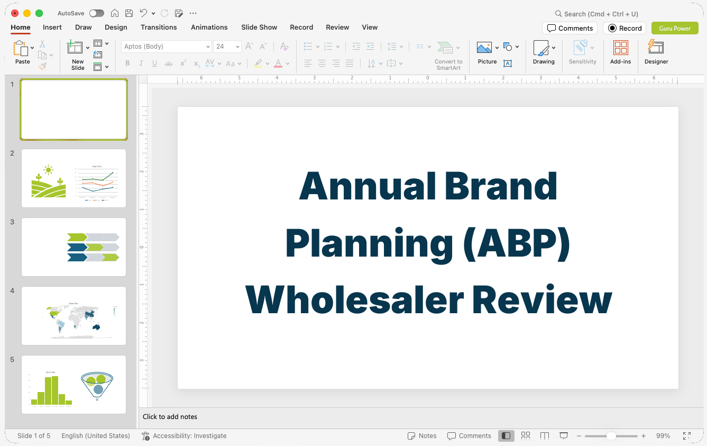Screen dimensions: 707x446
Task: Click the Paste clipboard icon
Action: 22,49
